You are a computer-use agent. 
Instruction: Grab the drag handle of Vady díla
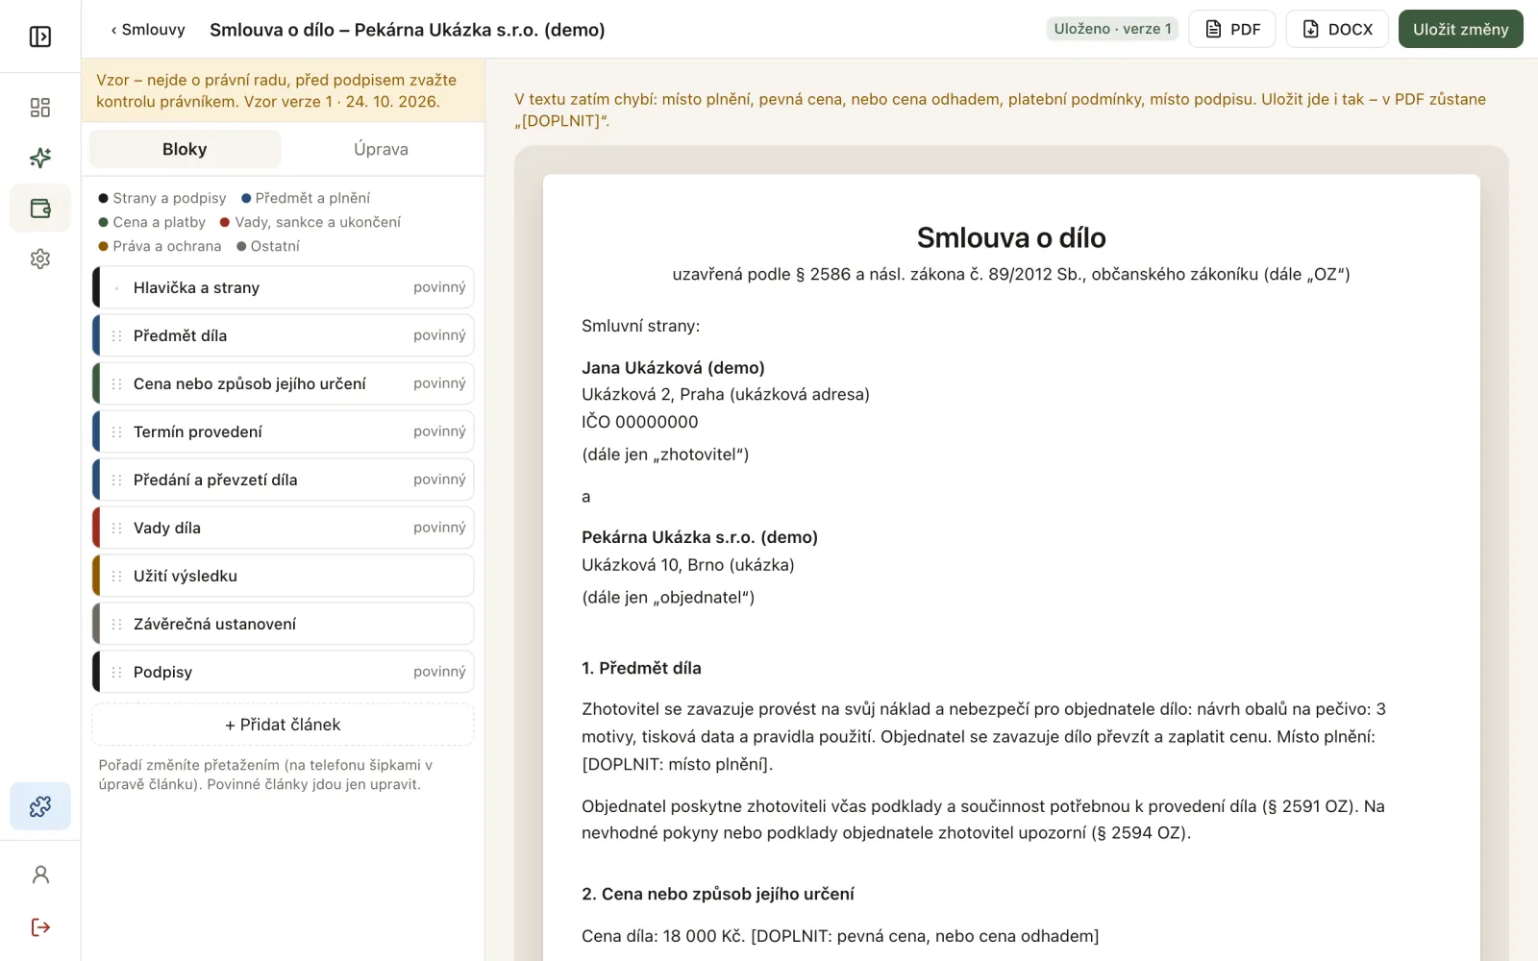click(x=116, y=528)
